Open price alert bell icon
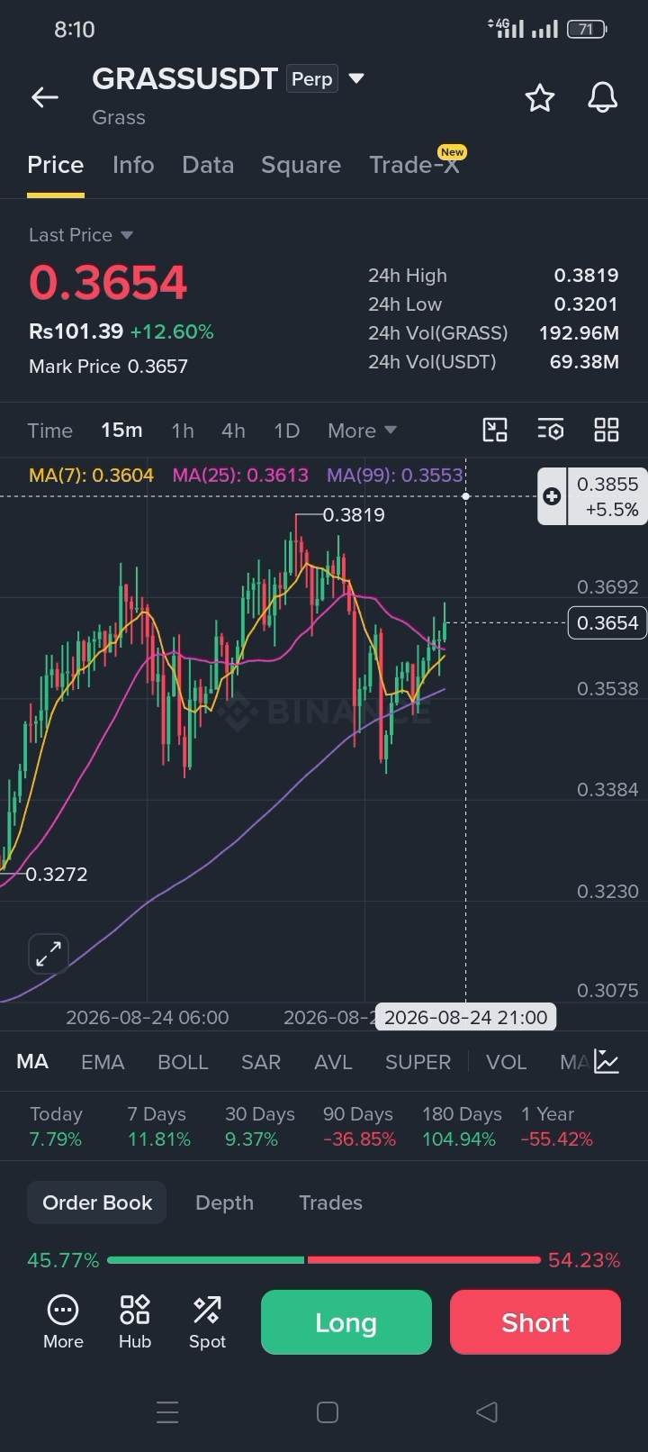Screen dimensions: 648x1452 [x=602, y=97]
